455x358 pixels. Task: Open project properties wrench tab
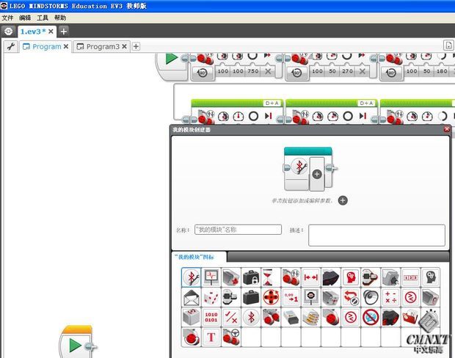point(10,46)
